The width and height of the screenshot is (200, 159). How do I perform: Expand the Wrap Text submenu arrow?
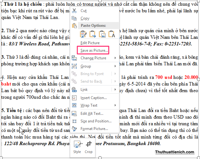[115, 105]
